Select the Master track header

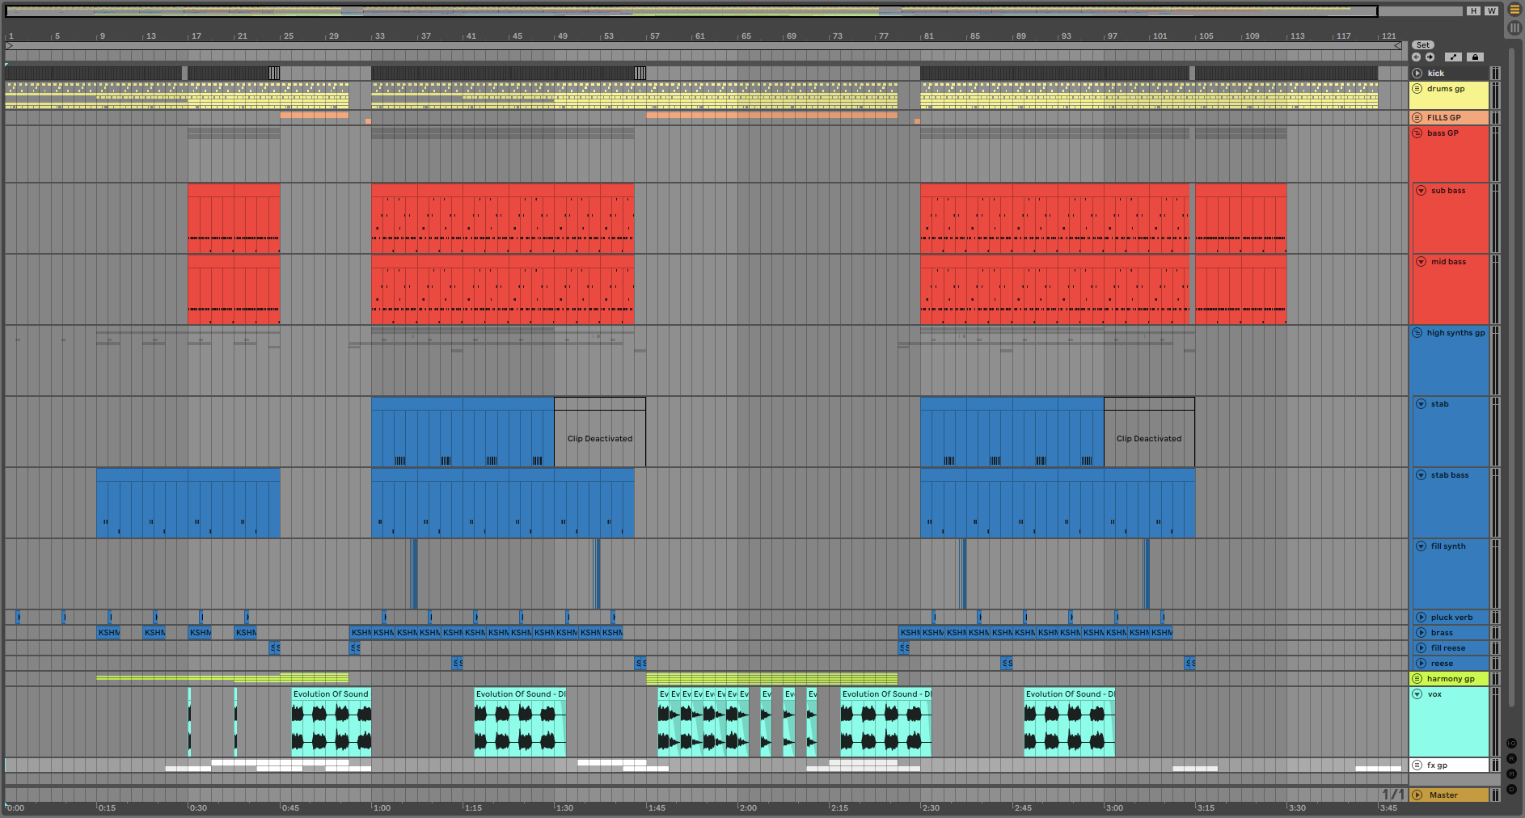[x=1450, y=795]
